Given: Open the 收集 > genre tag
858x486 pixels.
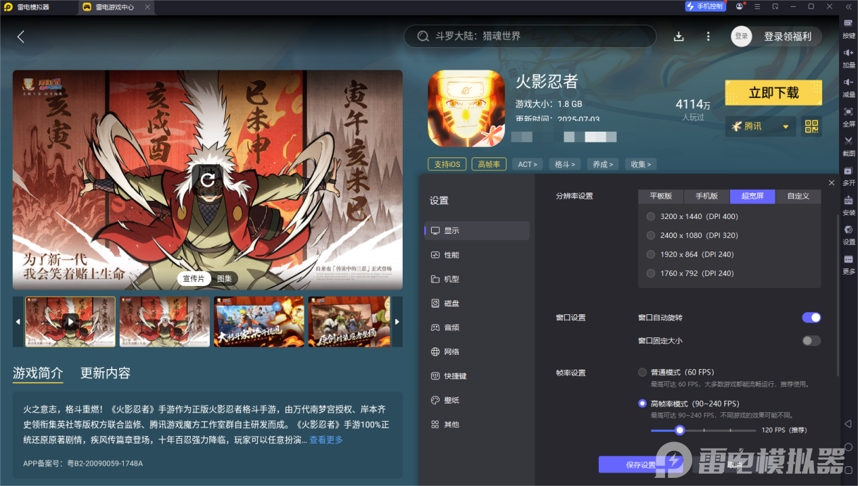Looking at the screenshot, I should [x=639, y=164].
